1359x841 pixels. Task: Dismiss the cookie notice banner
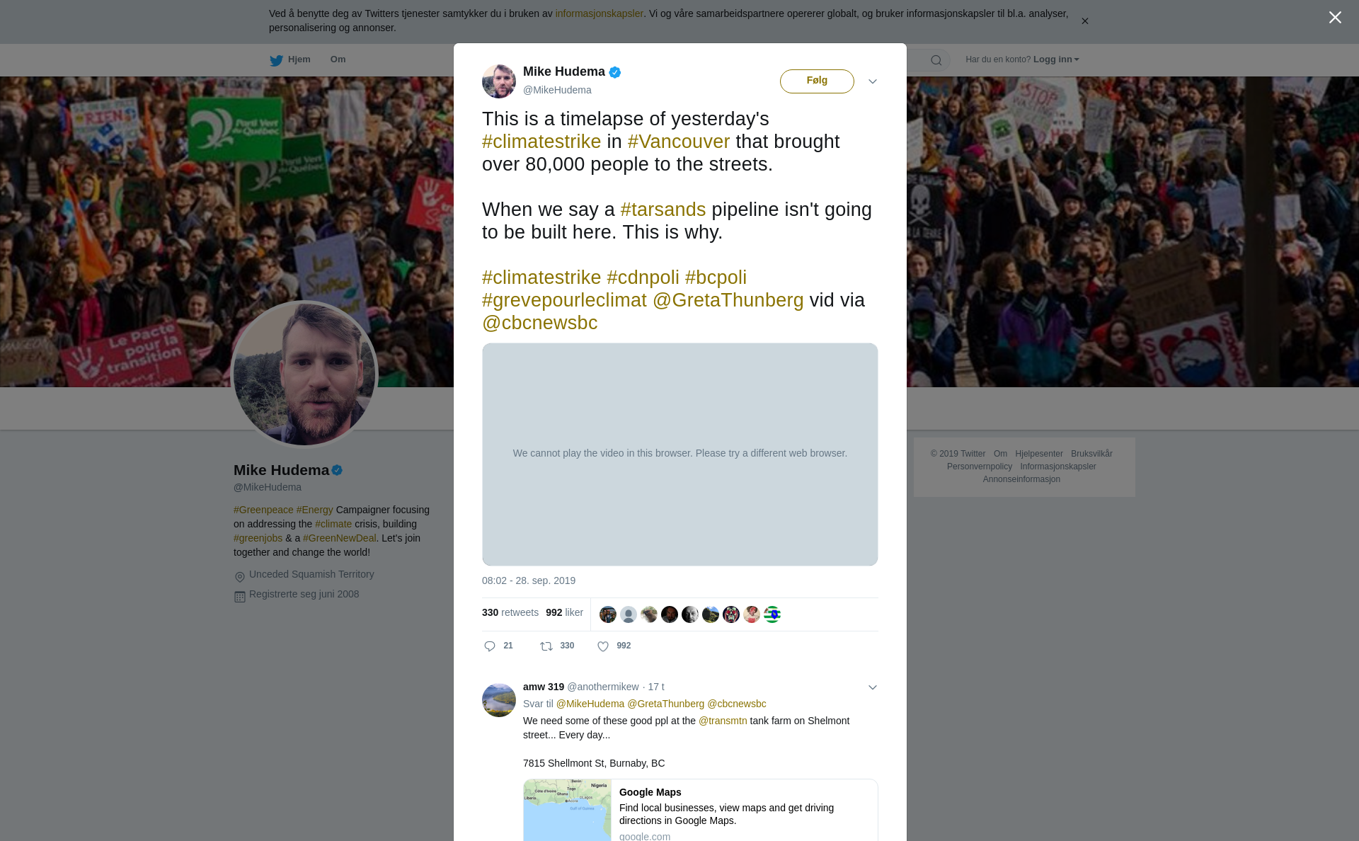(1085, 21)
